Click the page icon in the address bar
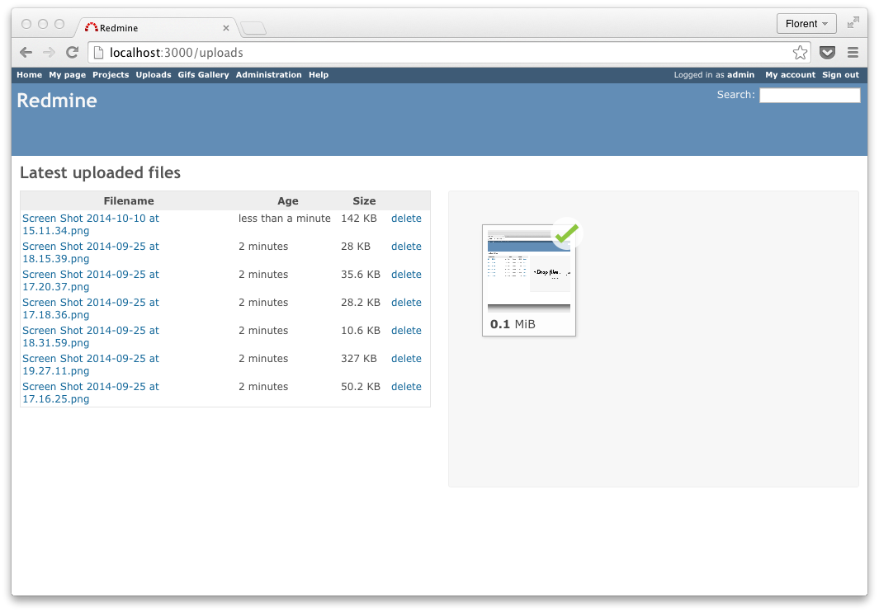Viewport: 879px width, 612px height. [99, 52]
